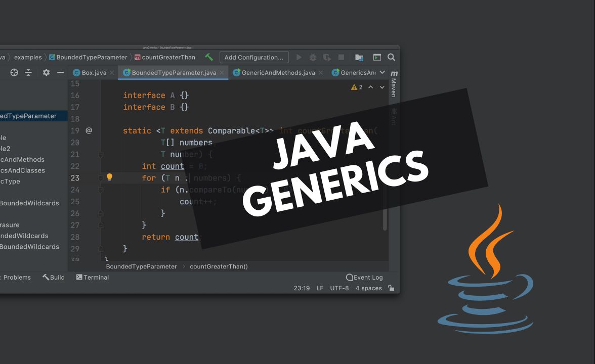Click the warnings indicator showing 2
595x364 pixels.
[x=357, y=87]
